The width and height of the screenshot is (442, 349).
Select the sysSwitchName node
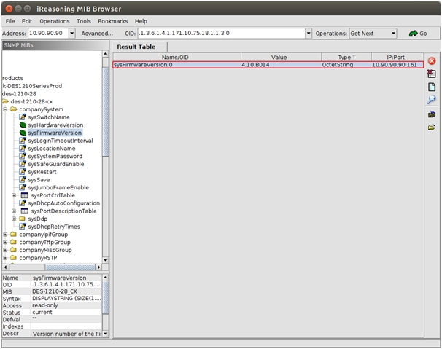(x=48, y=117)
